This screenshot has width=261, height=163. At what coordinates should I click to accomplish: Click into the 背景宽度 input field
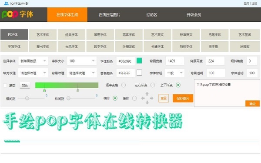(175, 61)
